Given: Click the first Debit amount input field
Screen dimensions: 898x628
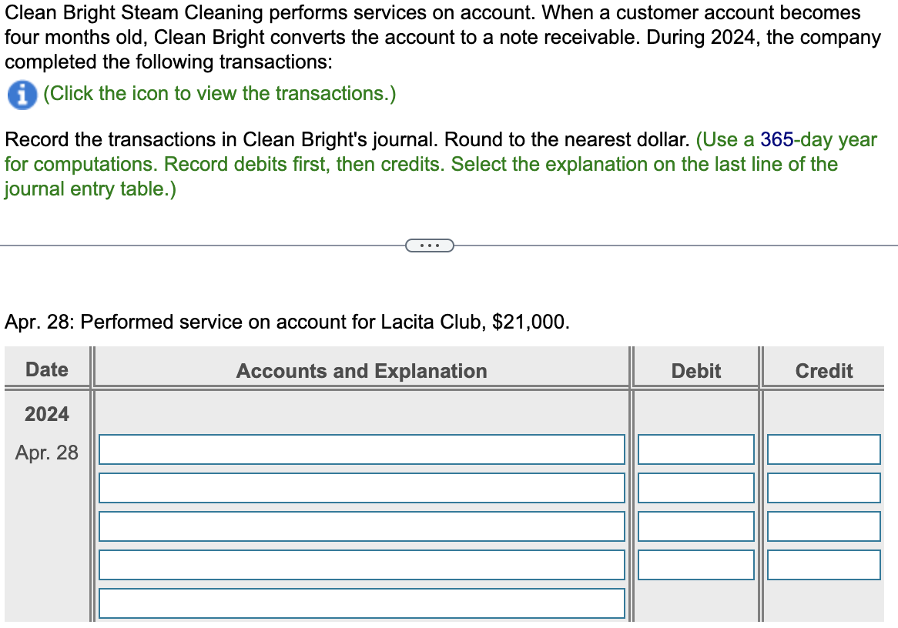Looking at the screenshot, I should [695, 449].
